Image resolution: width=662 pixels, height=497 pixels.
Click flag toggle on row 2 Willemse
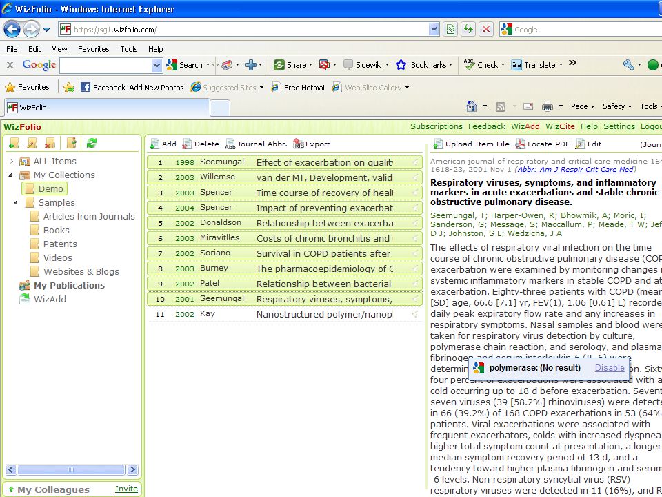click(415, 177)
